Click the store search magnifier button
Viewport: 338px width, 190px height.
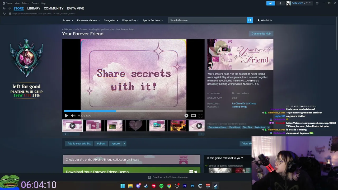[x=250, y=20]
